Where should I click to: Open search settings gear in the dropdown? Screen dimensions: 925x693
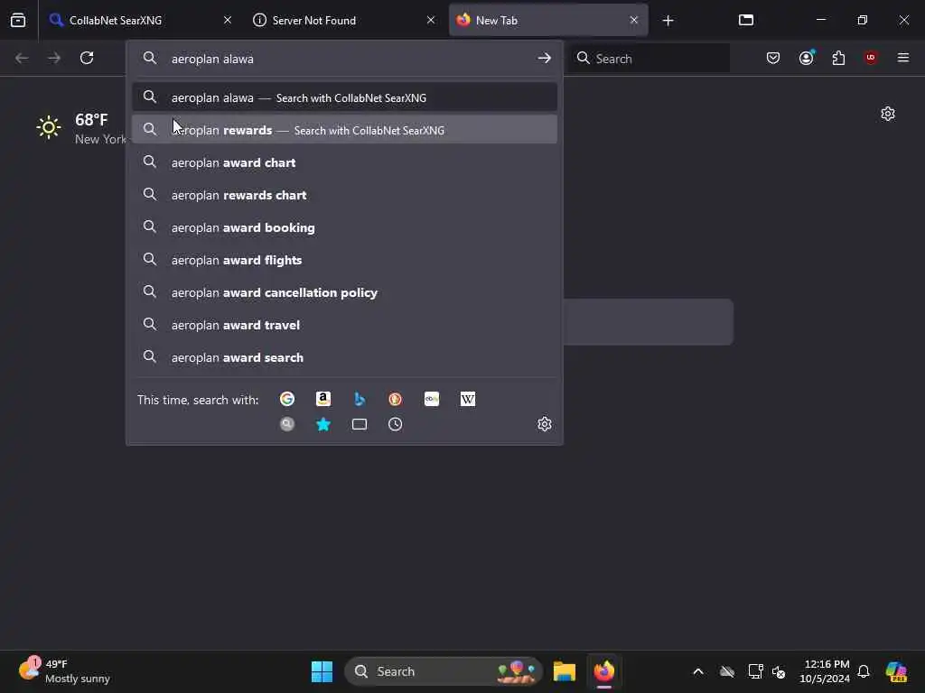coord(545,424)
